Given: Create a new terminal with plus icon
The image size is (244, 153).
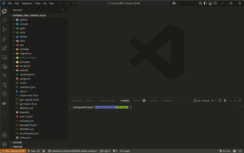Looking at the screenshot, I should coord(212,101).
